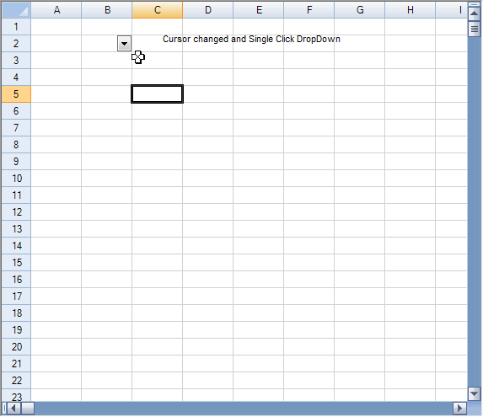This screenshot has width=483, height=417.
Task: Click the vertical split box above scrollbar
Action: [475, 4]
